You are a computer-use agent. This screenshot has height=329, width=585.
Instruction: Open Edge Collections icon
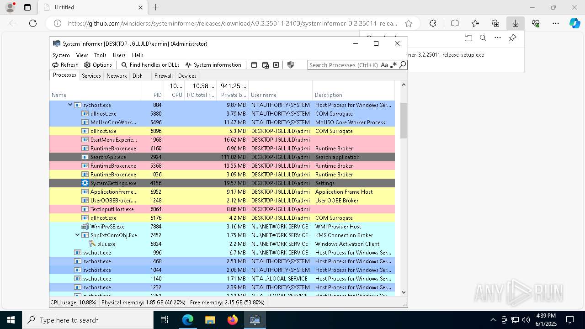495,23
